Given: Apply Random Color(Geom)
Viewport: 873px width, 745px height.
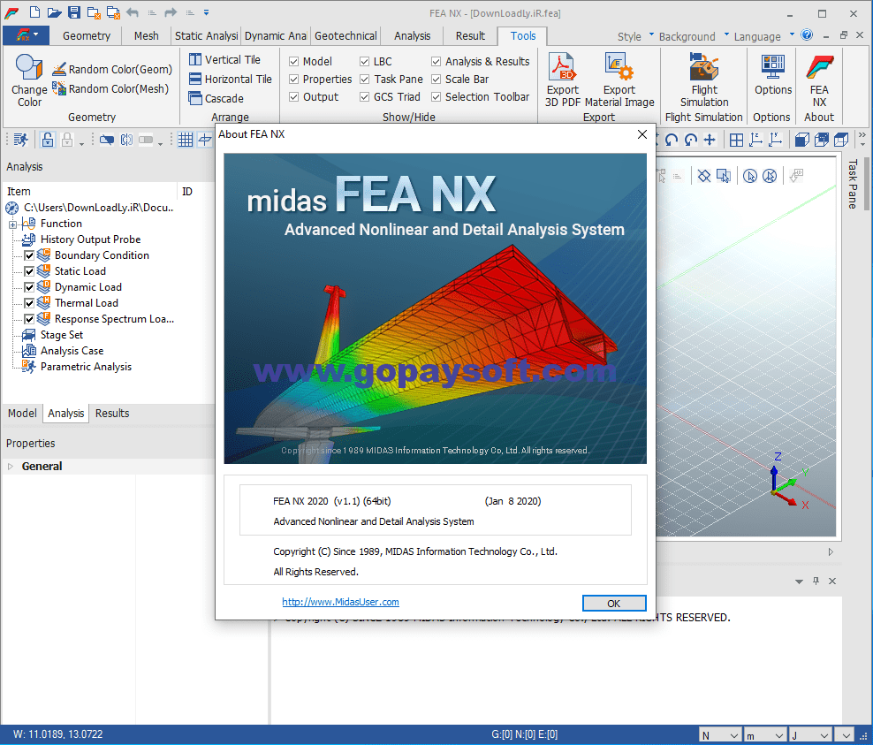Looking at the screenshot, I should tap(112, 69).
